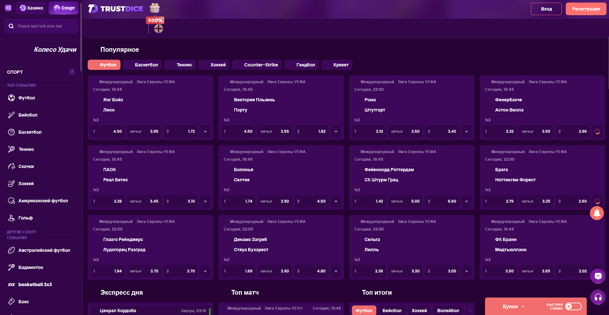This screenshot has width=609, height=315.
Task: Choose Гольф in the sidebar
Action: click(25, 218)
